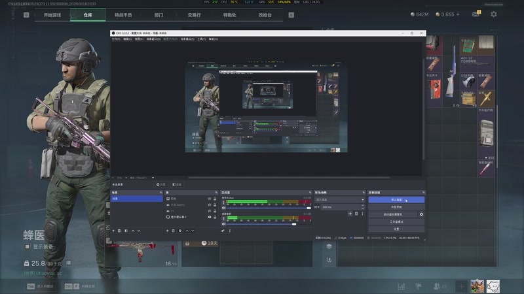Undock the Audio Mixer panel via its header icon

click(310, 193)
